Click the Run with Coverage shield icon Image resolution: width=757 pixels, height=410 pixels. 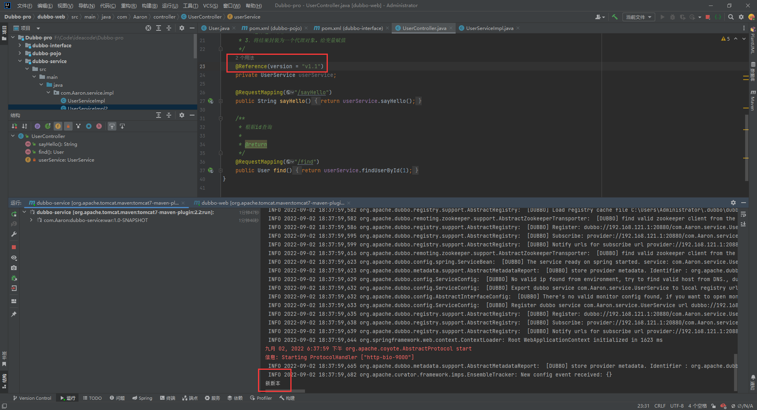(682, 17)
